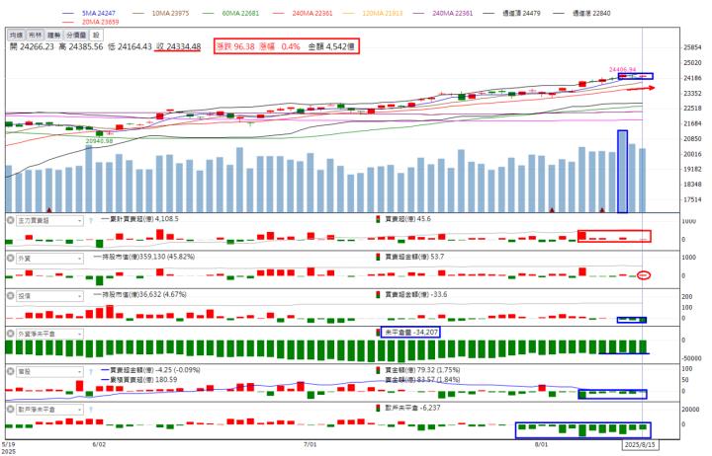Select the opening price 開 24266.23
Viewport: 712px width, 456px height.
[x=32, y=46]
